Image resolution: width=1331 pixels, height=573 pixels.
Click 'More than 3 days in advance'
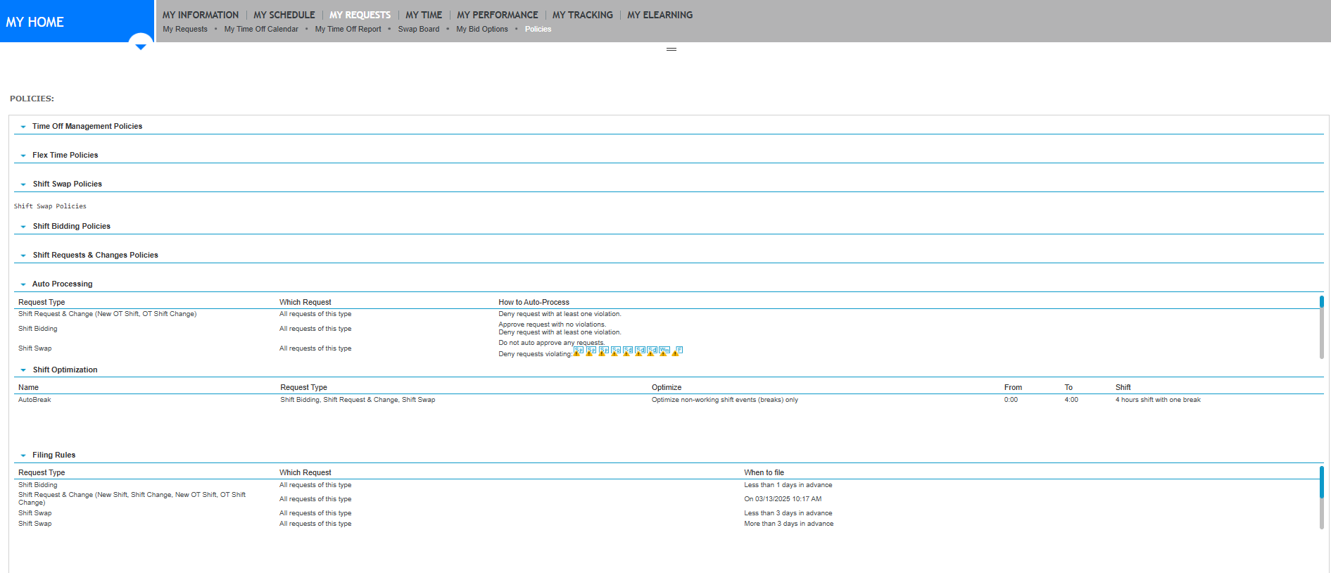pos(789,524)
